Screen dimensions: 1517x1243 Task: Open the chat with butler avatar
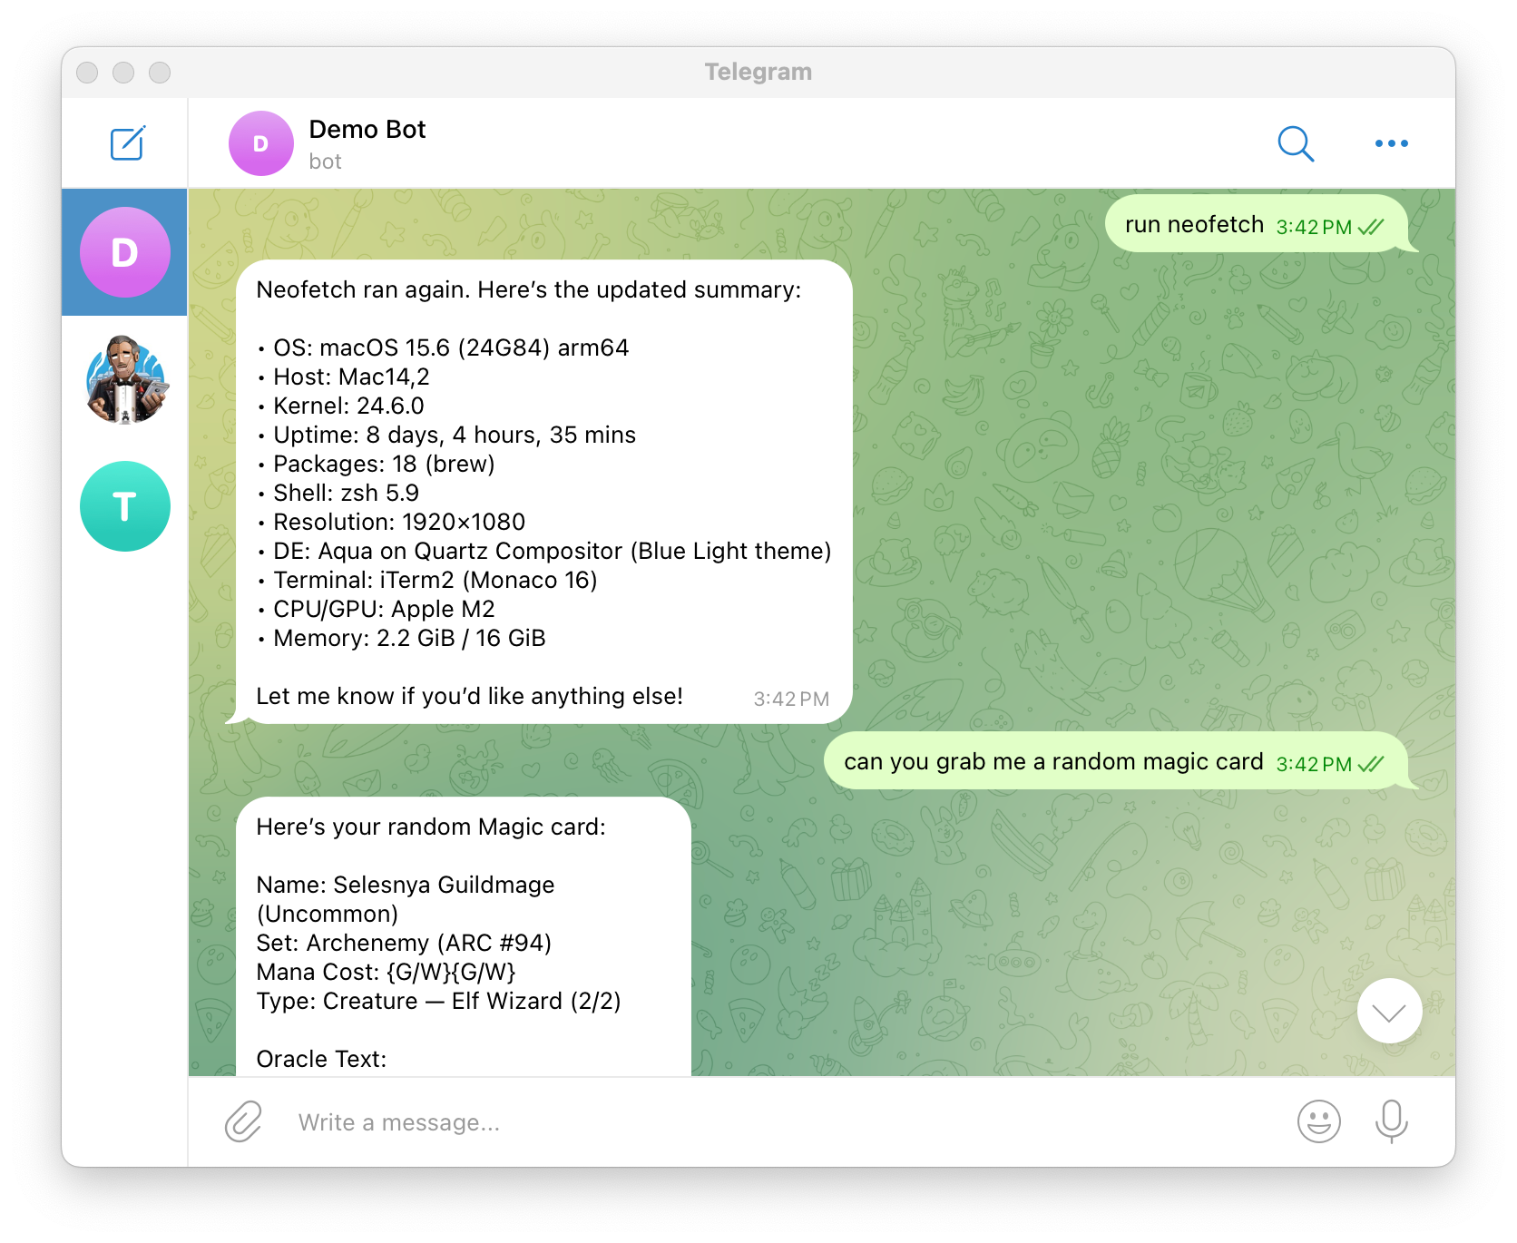coord(125,379)
